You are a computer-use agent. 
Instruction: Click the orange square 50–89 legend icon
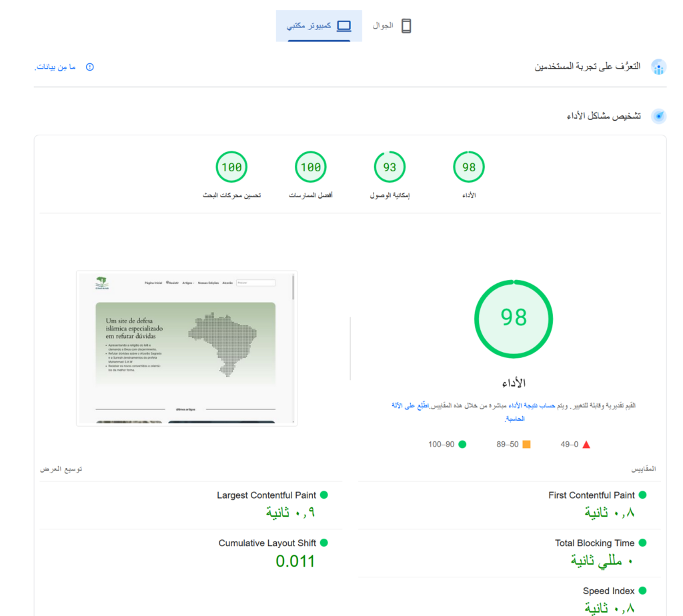[527, 445]
